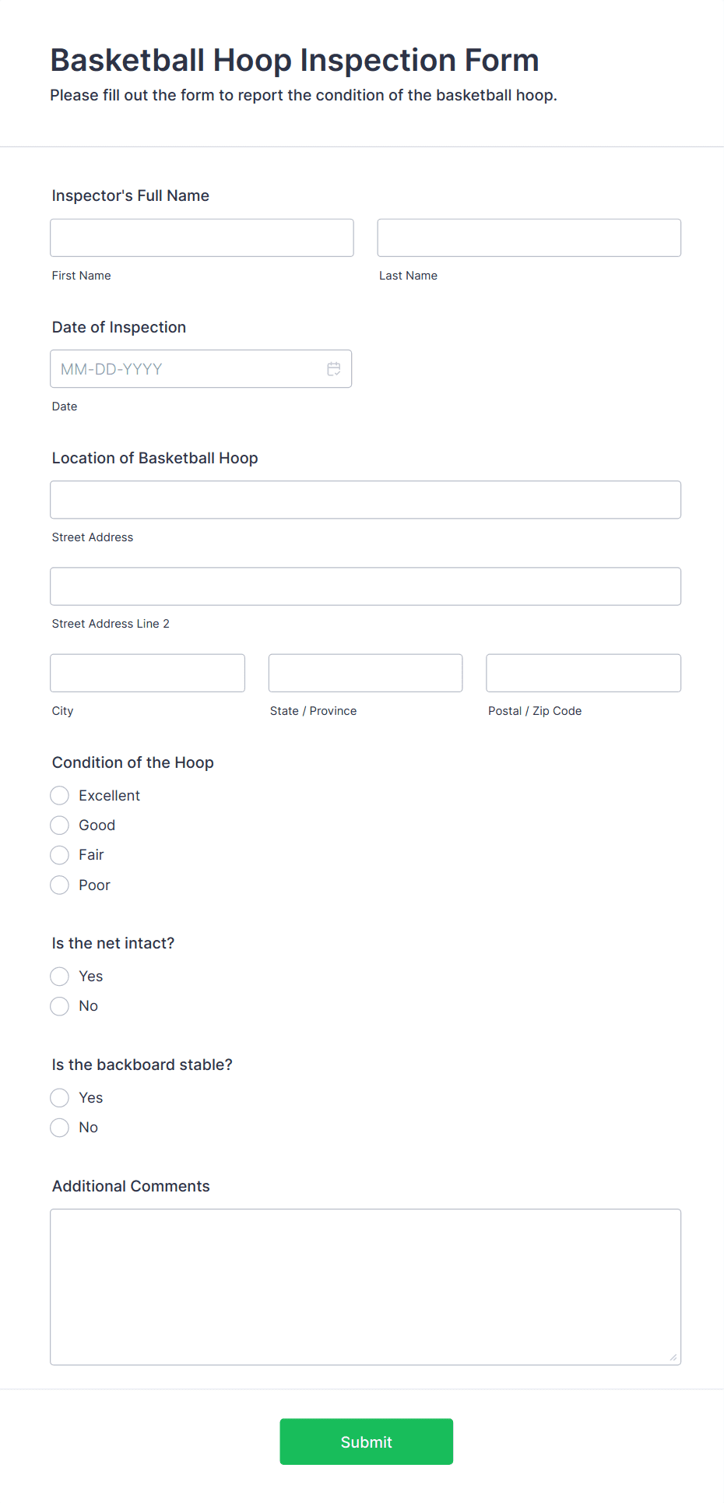Screen dimensions: 724x1503
Task: Select No for net intact
Action: tap(60, 1006)
